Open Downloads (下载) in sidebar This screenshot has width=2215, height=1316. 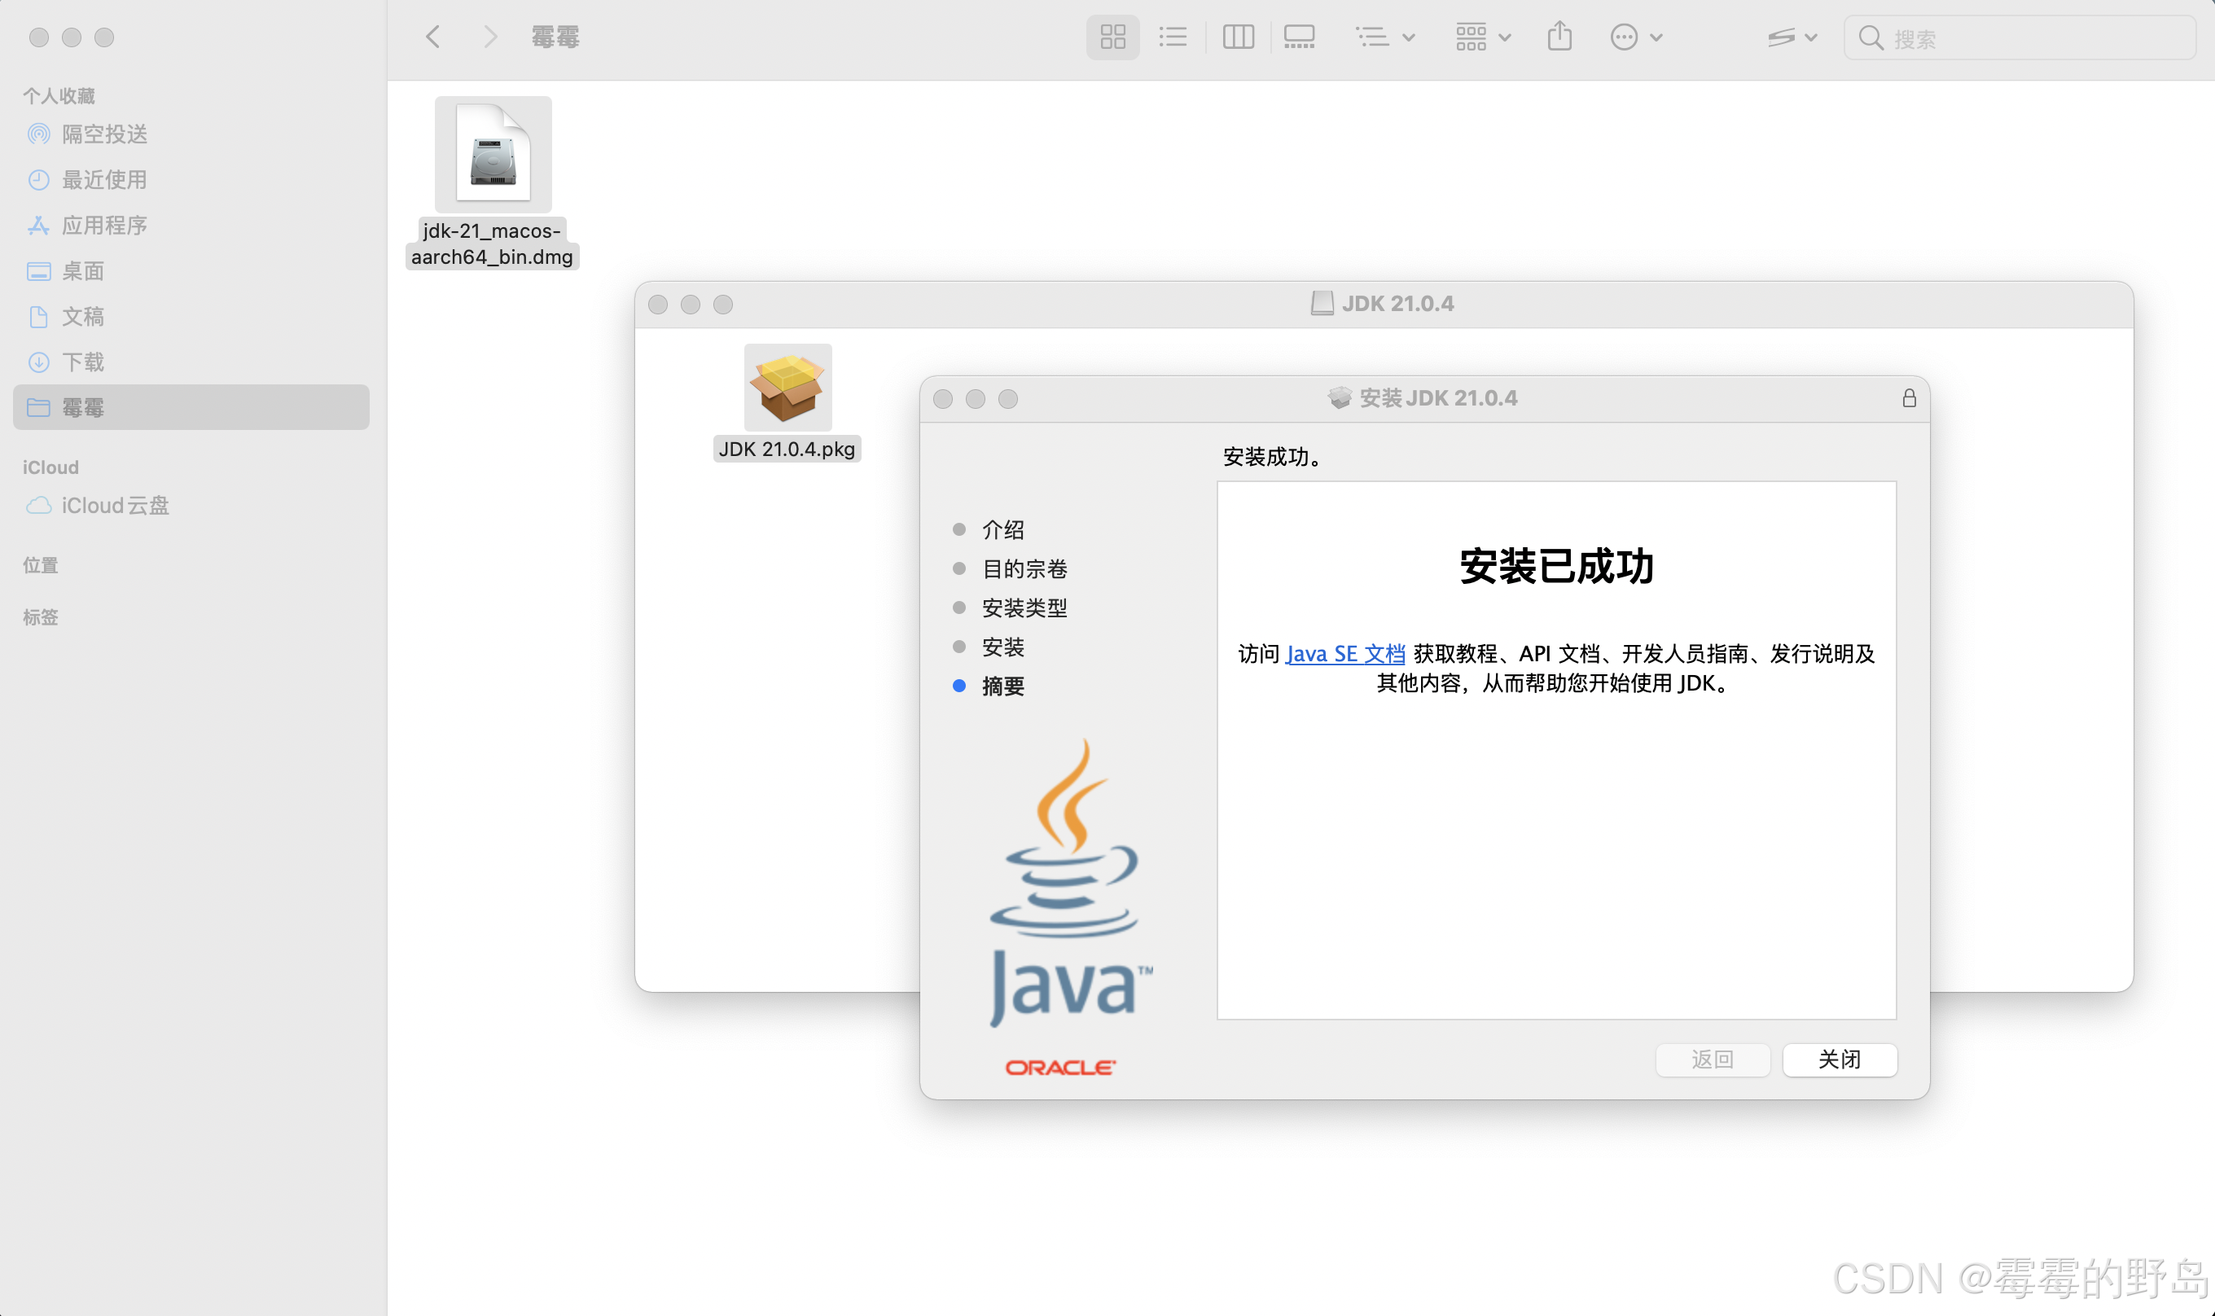[x=82, y=362]
